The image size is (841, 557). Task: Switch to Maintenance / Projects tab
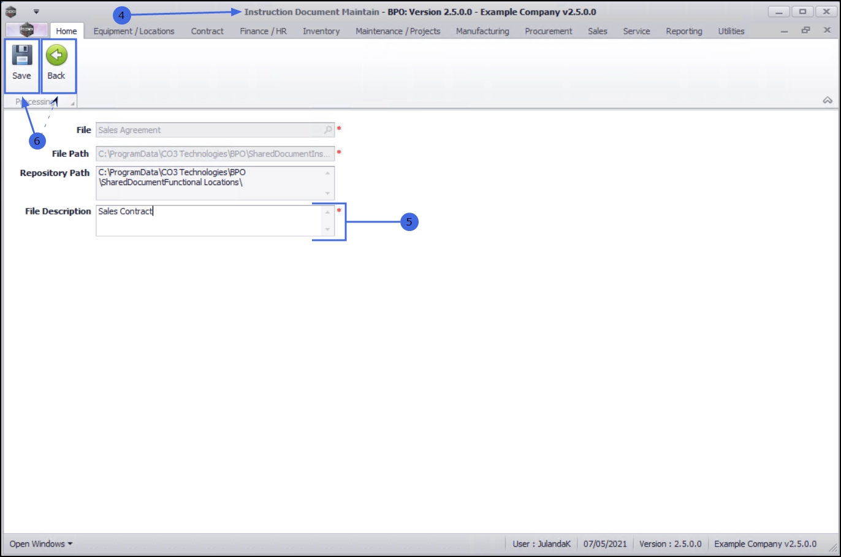pyautogui.click(x=398, y=31)
